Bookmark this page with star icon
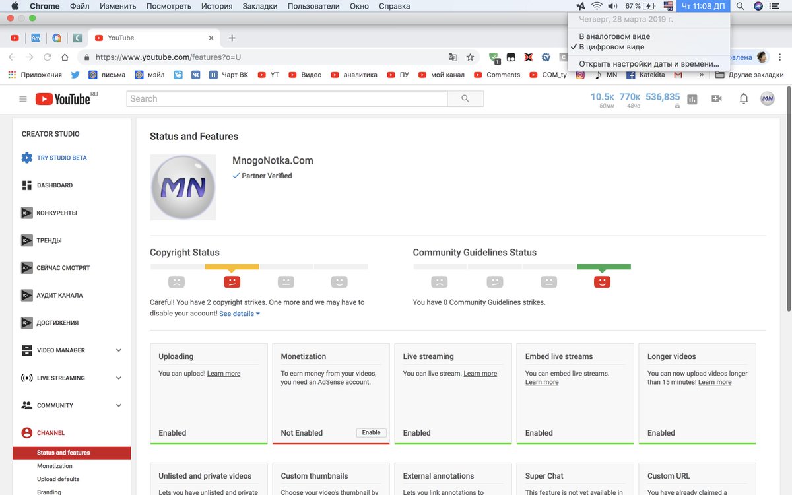The width and height of the screenshot is (792, 495). pyautogui.click(x=470, y=57)
